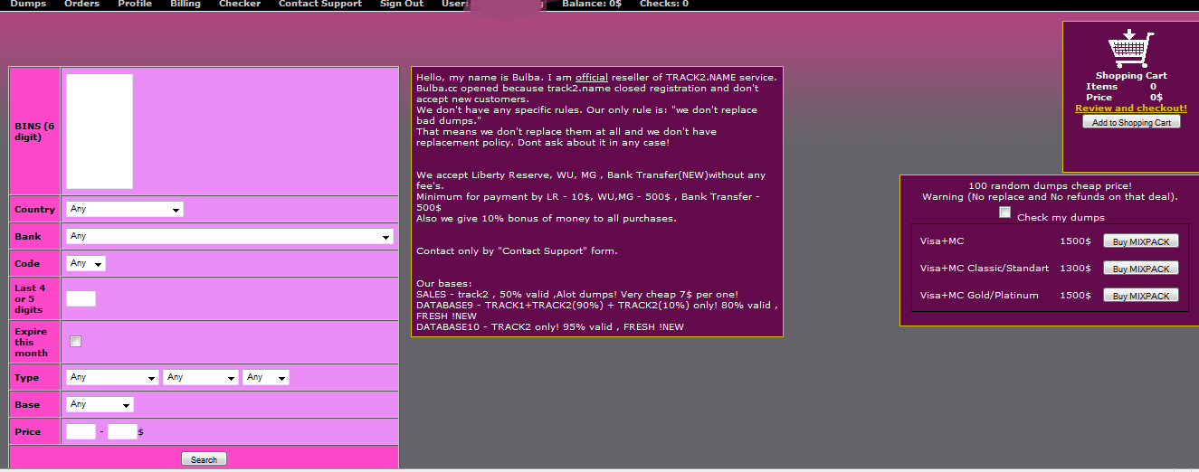Screen dimensions: 1199x472
Task: Open the Checker menu item
Action: click(240, 5)
